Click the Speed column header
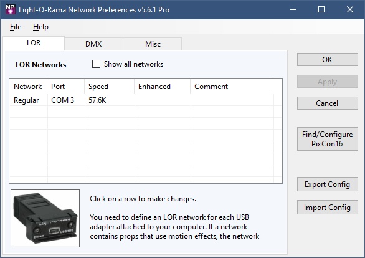Viewport: 365px width, 258px height. click(110, 87)
